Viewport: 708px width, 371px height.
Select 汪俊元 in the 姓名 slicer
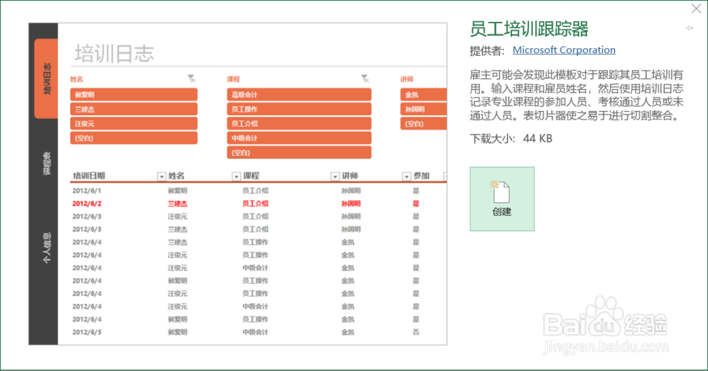click(134, 124)
